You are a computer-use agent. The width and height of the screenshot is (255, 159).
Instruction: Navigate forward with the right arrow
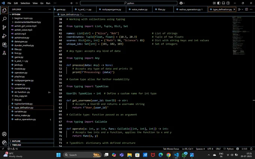tap(76, 3)
